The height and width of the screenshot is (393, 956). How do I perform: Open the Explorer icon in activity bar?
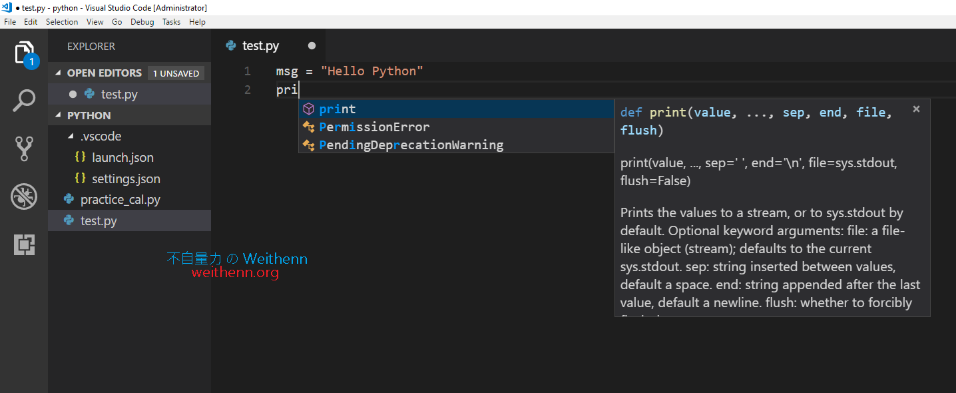24,53
